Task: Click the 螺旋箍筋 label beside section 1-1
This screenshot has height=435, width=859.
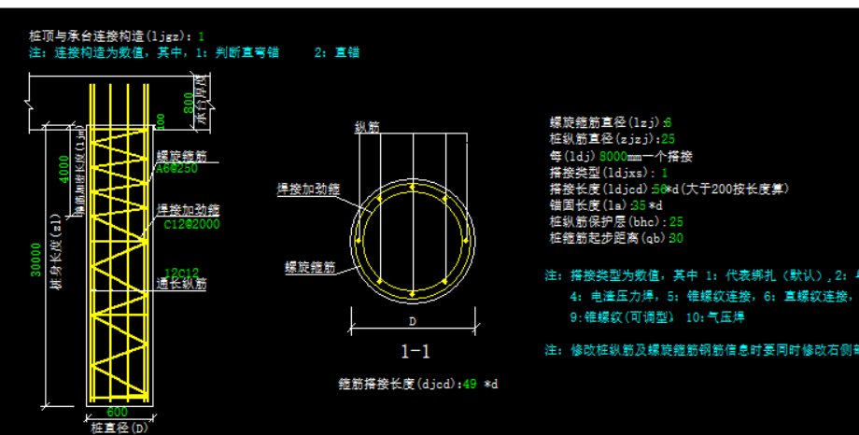Action: point(310,268)
